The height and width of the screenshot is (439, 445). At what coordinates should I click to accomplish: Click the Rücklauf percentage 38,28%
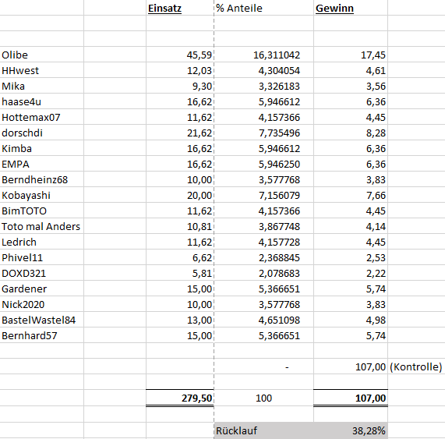[x=351, y=430]
